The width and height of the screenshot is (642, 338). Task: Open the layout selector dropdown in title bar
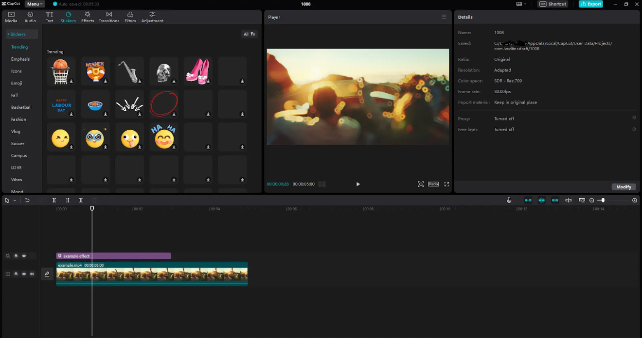[x=521, y=4]
